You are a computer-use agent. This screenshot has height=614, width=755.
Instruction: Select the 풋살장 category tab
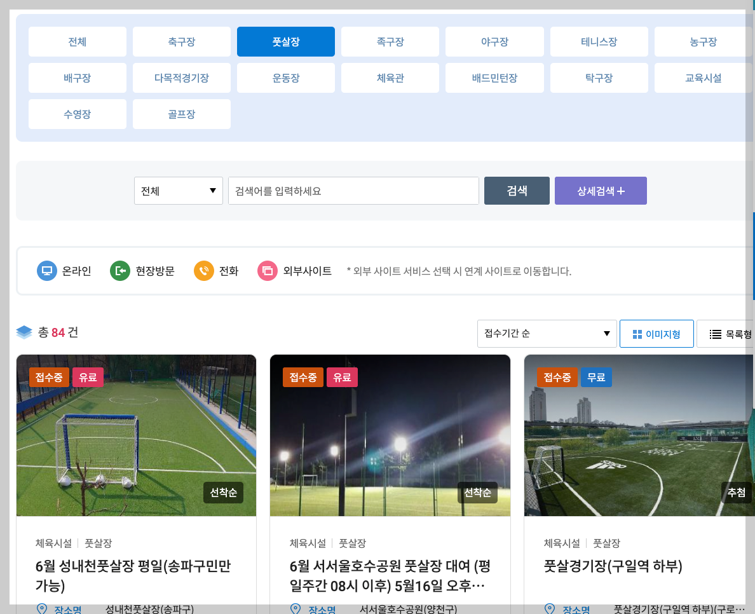tap(285, 41)
